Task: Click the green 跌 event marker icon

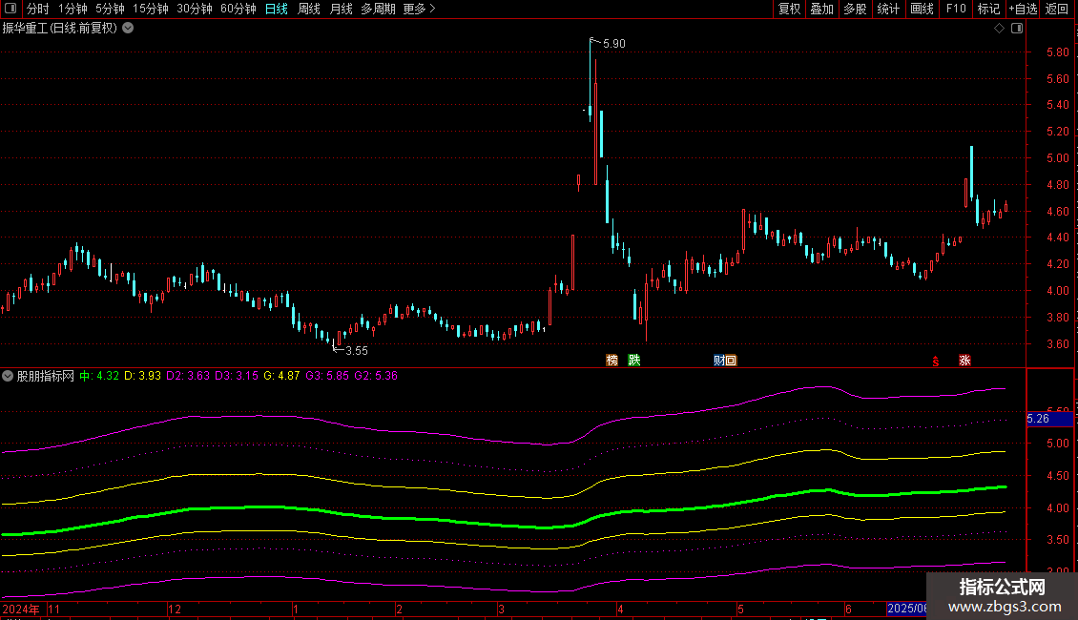Action: click(x=633, y=361)
